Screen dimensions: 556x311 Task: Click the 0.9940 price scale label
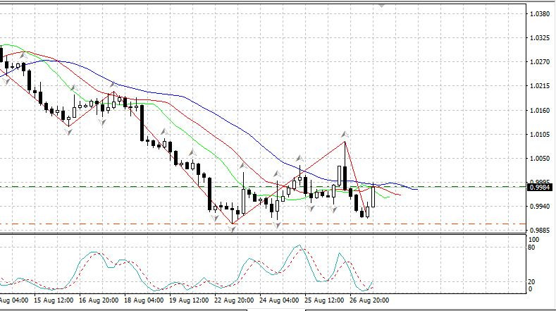point(539,207)
